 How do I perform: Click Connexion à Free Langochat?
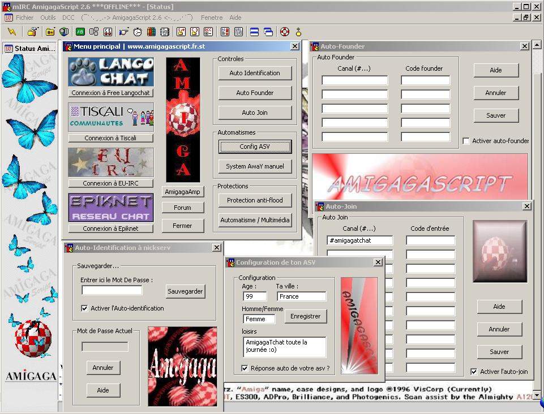[111, 93]
